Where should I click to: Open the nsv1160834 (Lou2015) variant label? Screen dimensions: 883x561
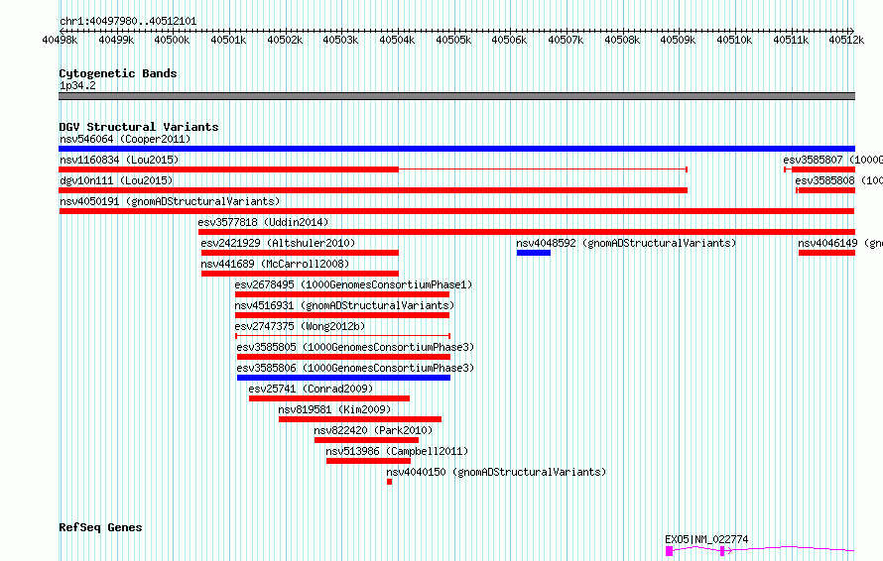pyautogui.click(x=119, y=160)
